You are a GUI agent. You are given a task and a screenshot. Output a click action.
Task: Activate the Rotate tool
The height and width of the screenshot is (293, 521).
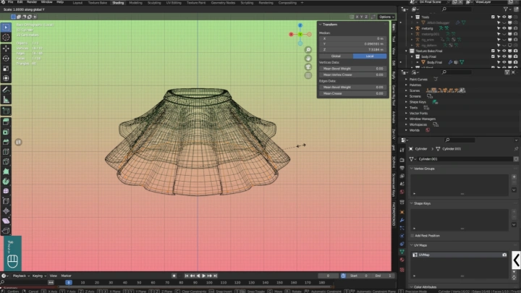coord(6,58)
